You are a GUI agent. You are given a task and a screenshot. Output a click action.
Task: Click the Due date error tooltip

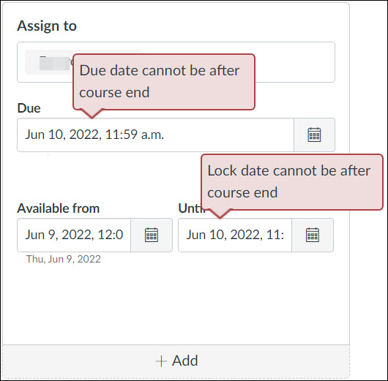tap(164, 82)
